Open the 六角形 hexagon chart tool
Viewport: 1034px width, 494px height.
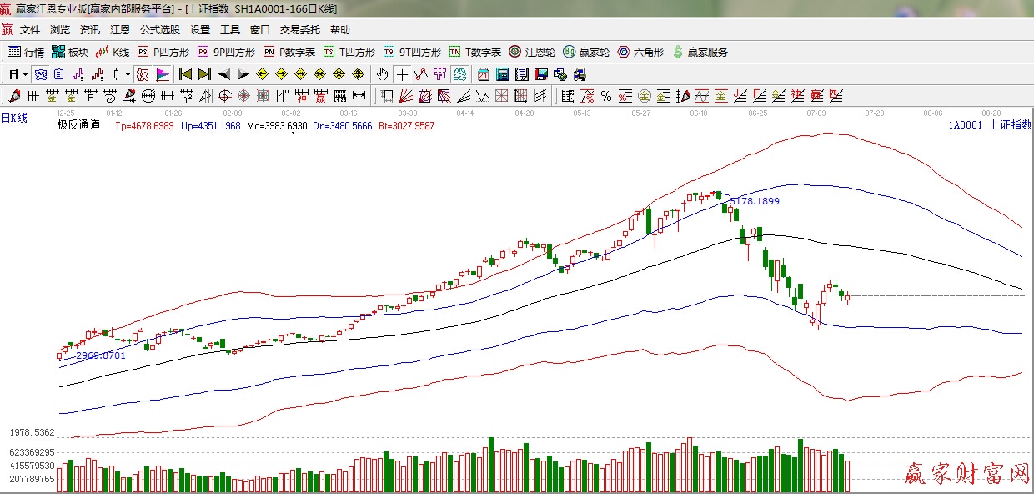[x=640, y=52]
